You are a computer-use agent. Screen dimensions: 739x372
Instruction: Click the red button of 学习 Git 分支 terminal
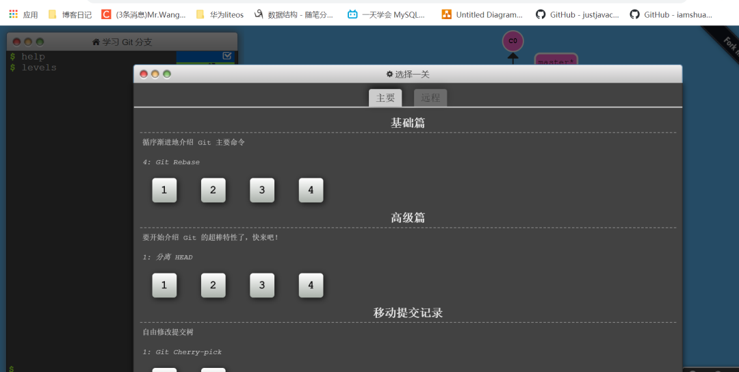pyautogui.click(x=17, y=42)
